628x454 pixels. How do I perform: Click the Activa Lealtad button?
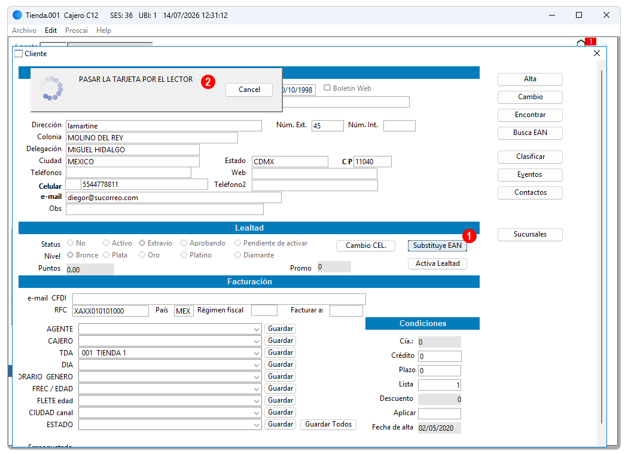click(x=437, y=263)
